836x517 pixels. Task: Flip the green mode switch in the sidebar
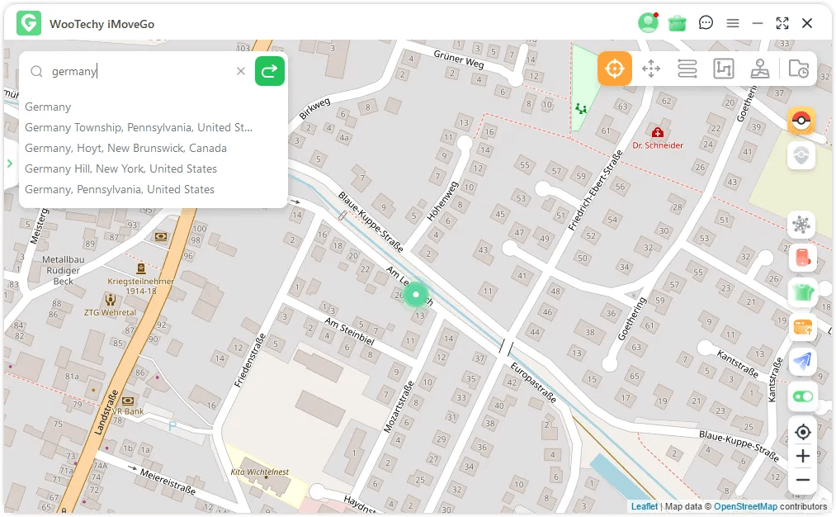tap(801, 396)
